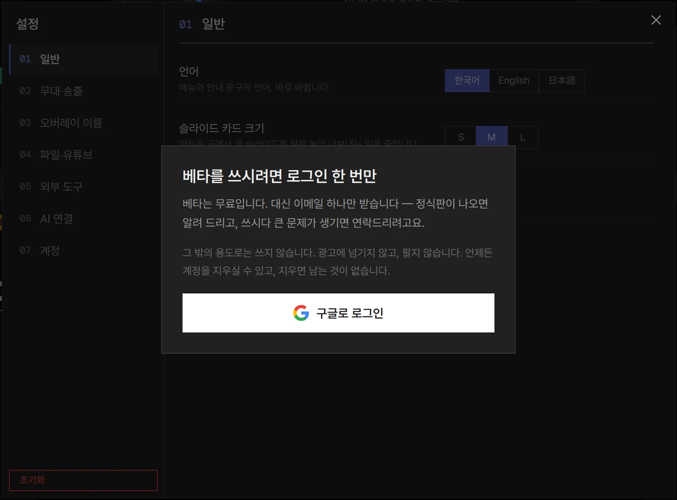This screenshot has height=500, width=677.
Task: Go to 오버레이 이름 section
Action: (x=83, y=123)
